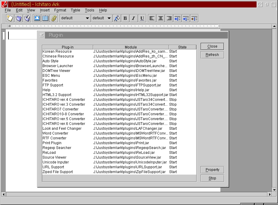The width and height of the screenshot is (278, 205).
Task: Open the first default style dropdown
Action: pyautogui.click(x=75, y=18)
